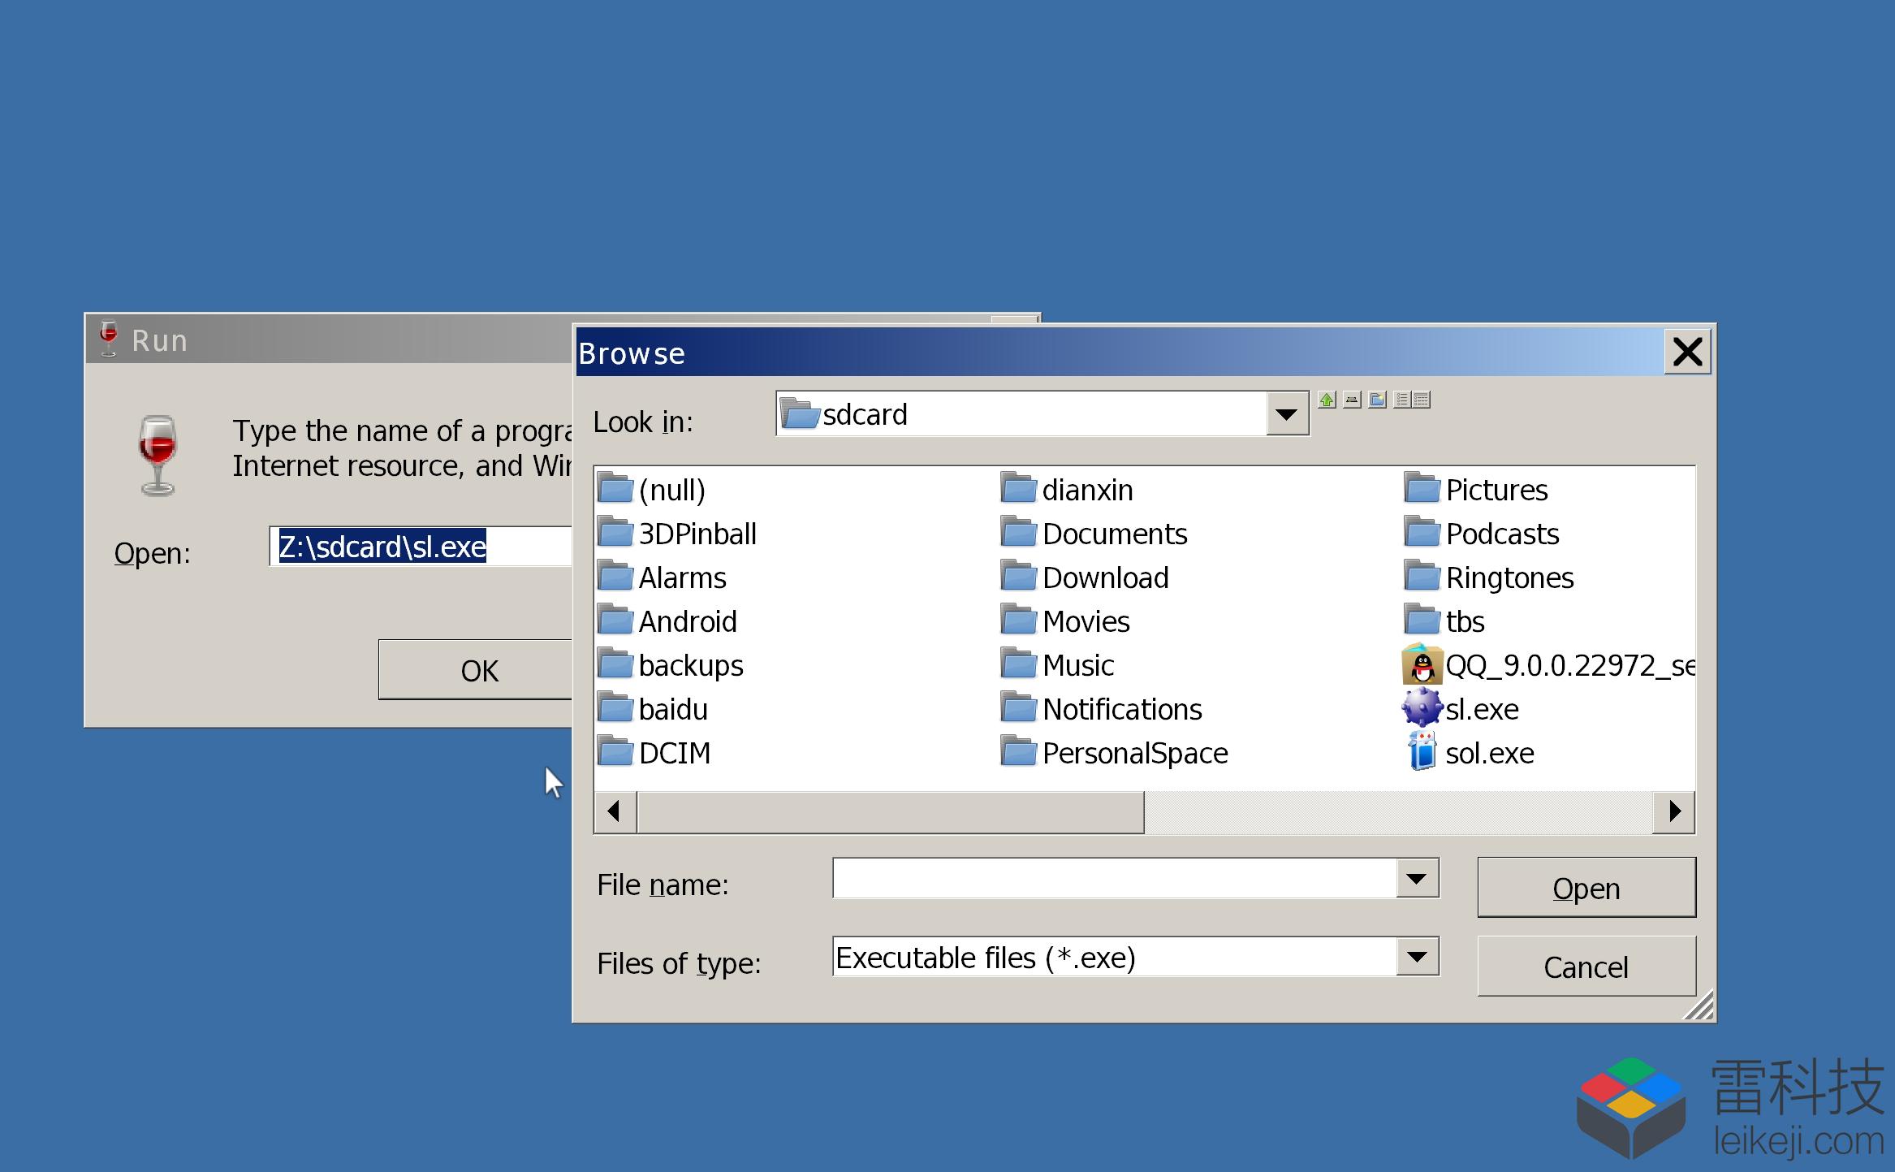Select the 3DPinball folder

pyautogui.click(x=678, y=534)
